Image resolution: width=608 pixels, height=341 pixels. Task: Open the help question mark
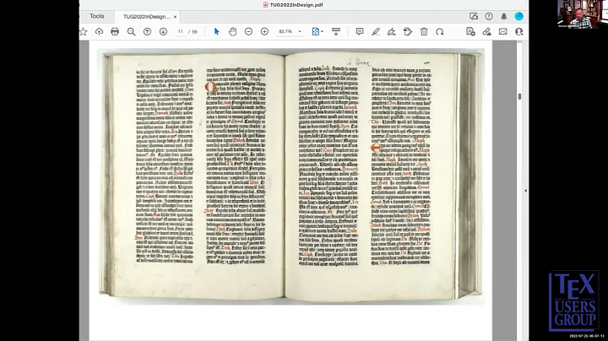click(x=489, y=16)
